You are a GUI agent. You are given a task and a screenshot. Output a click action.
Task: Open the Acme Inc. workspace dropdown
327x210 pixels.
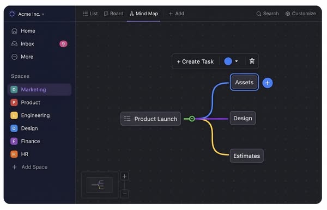(31, 14)
